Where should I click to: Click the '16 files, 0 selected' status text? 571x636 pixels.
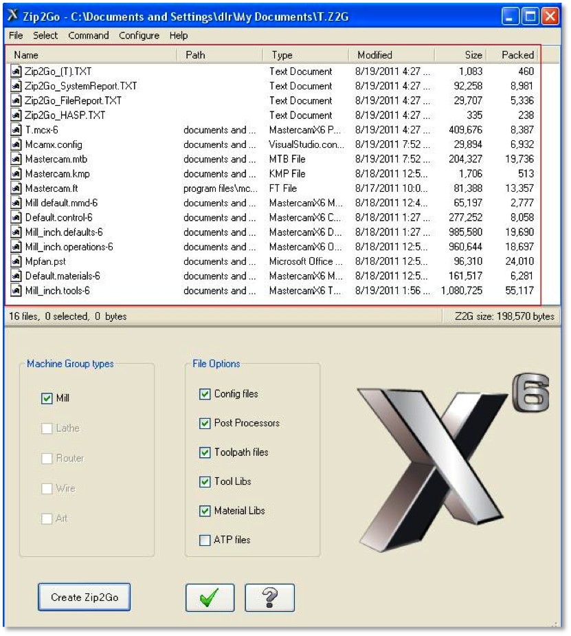(67, 316)
